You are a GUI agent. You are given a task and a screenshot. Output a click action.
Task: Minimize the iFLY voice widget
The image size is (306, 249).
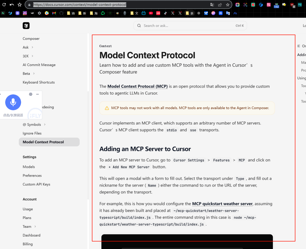coord(37,94)
